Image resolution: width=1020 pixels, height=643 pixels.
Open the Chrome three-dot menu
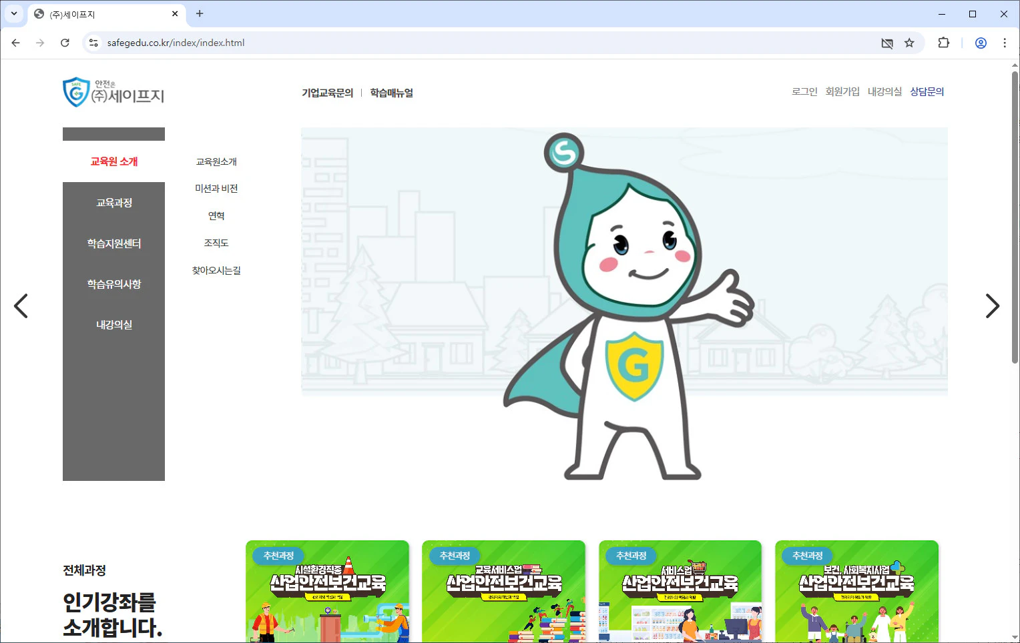[1005, 43]
